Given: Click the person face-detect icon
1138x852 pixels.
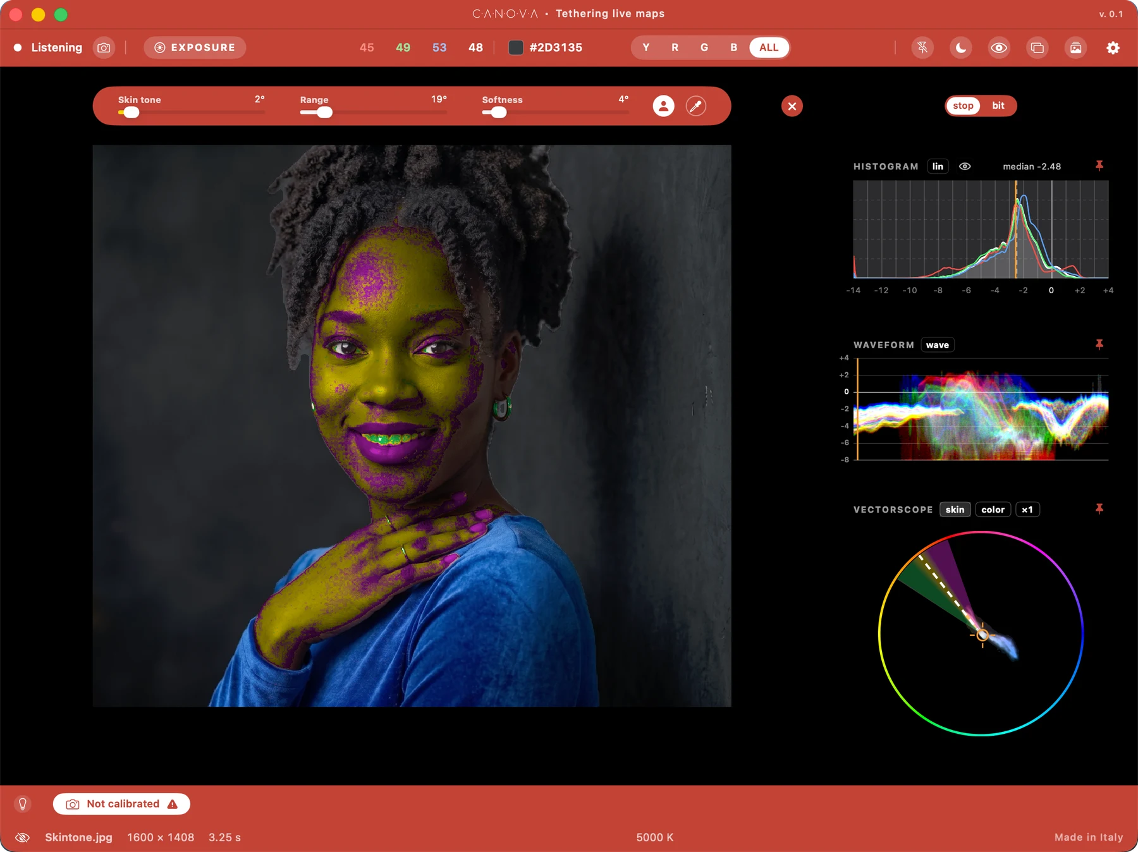Looking at the screenshot, I should [663, 106].
